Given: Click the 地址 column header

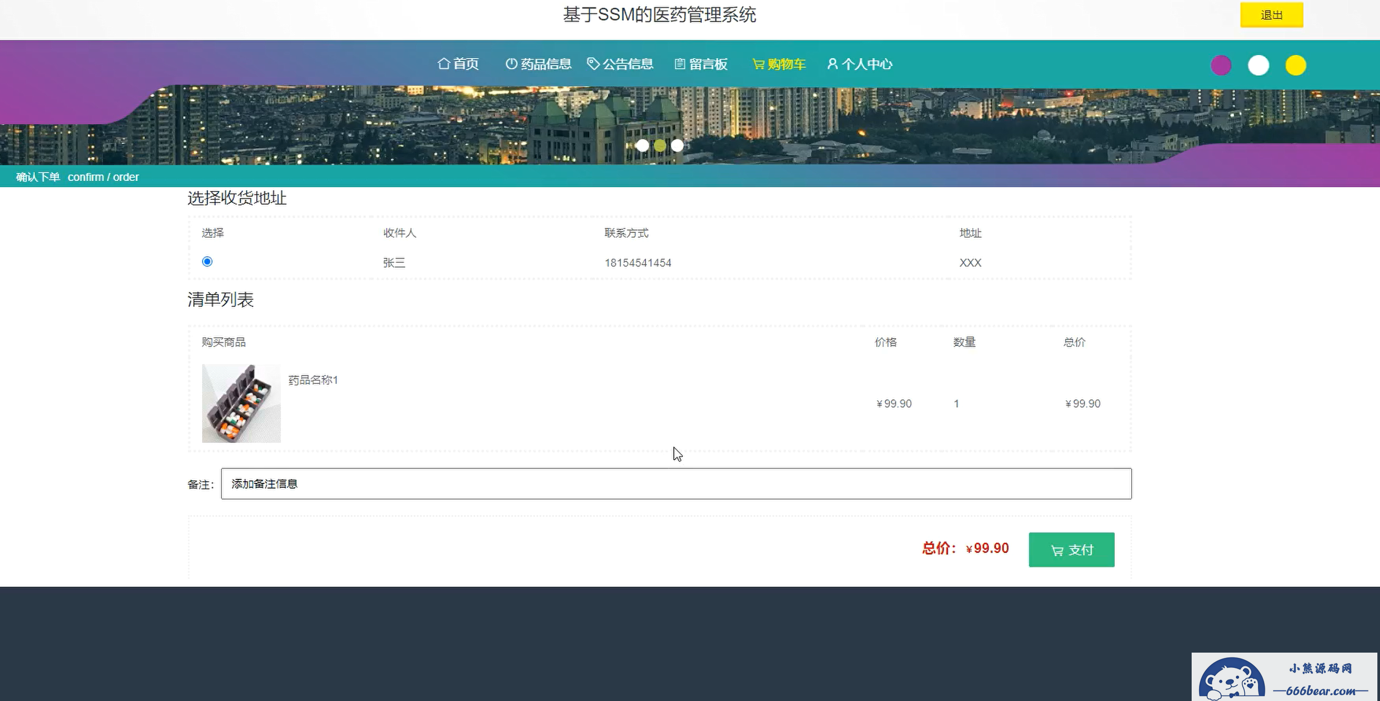Looking at the screenshot, I should click(970, 233).
